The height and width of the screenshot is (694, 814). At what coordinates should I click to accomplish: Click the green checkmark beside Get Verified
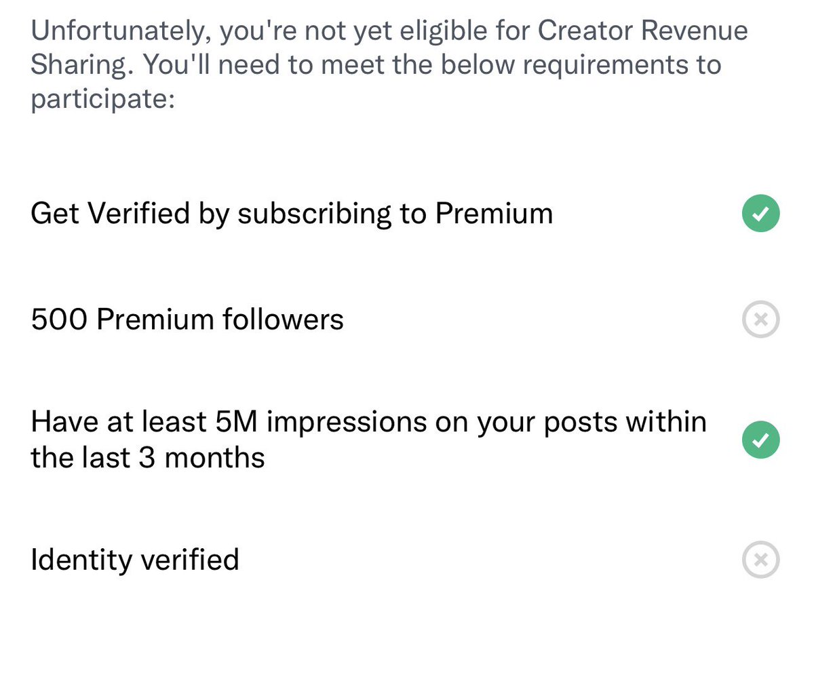760,214
